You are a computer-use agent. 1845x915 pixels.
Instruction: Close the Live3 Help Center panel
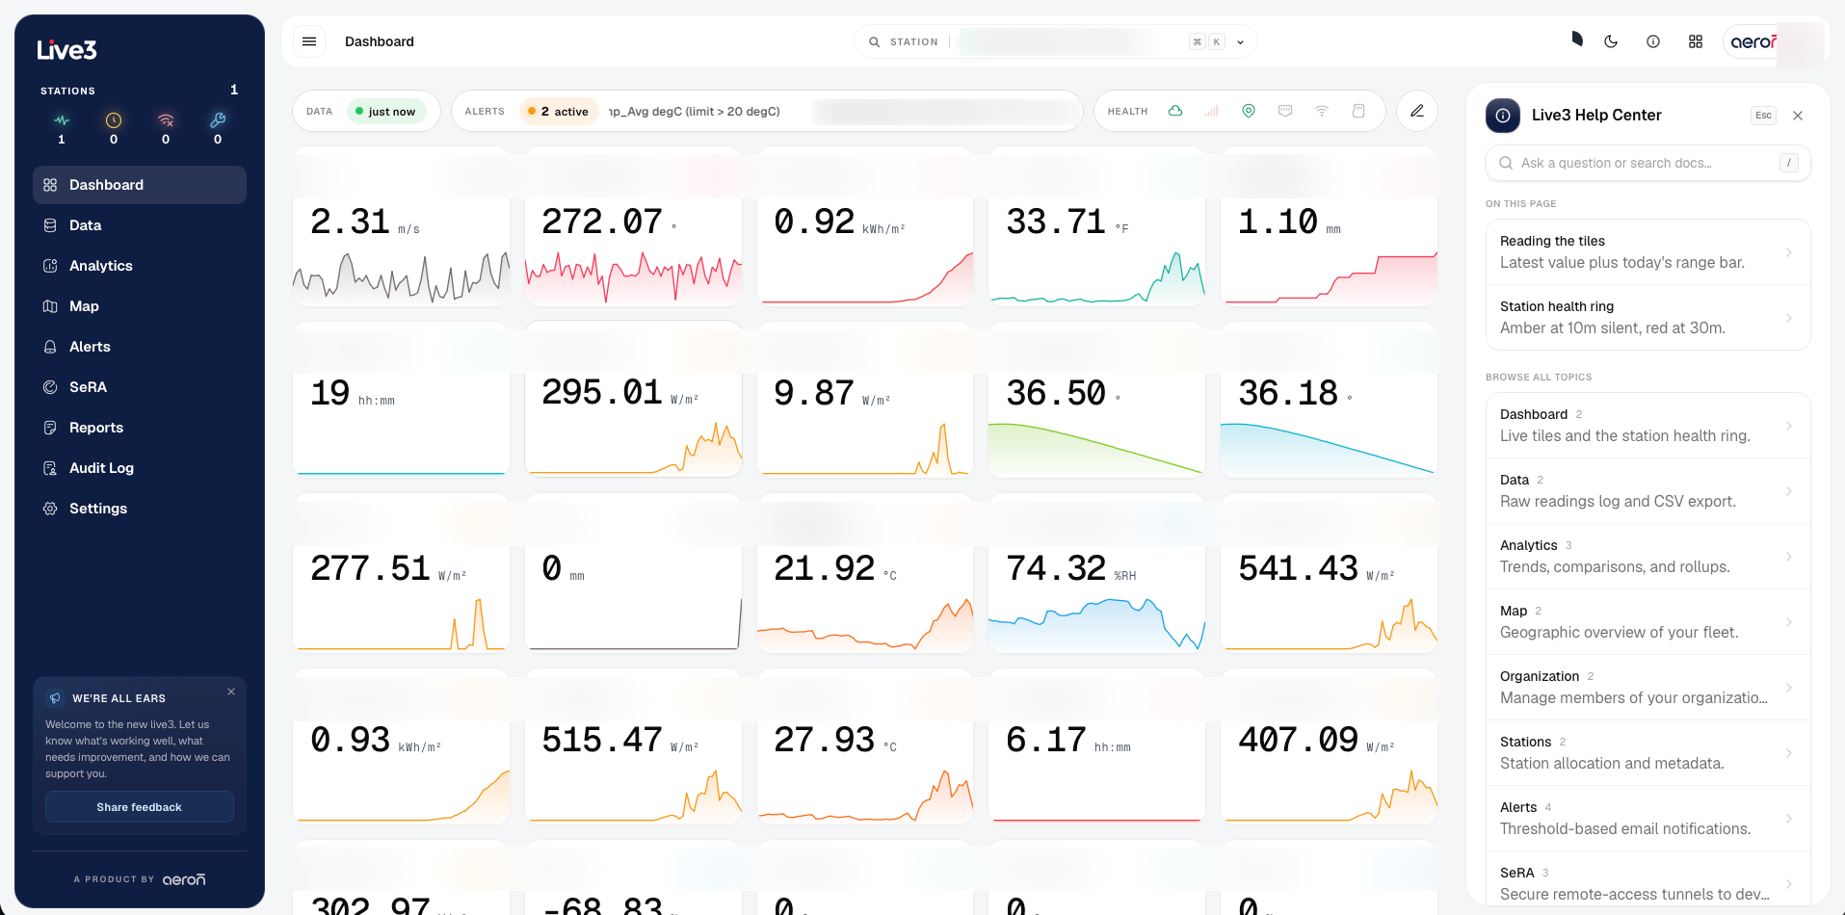click(1798, 116)
